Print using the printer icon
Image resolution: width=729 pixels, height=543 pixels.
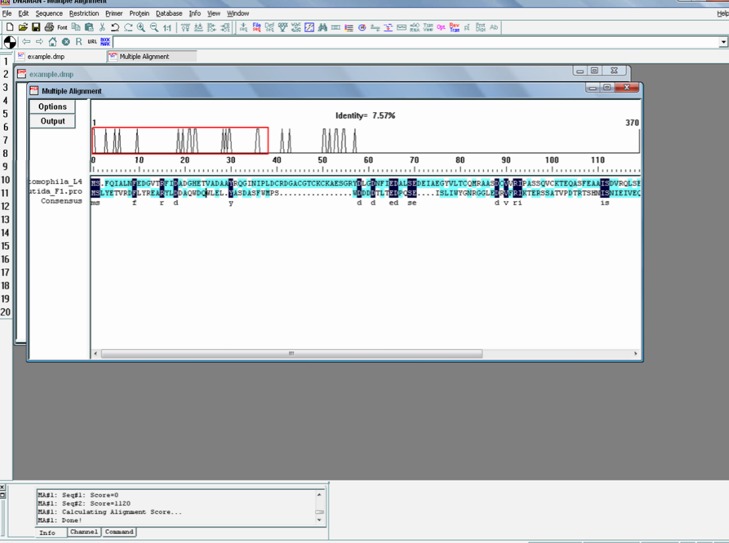[x=49, y=28]
